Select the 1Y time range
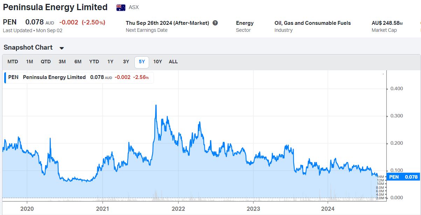Viewport: 421px width, 215px height. [x=110, y=62]
